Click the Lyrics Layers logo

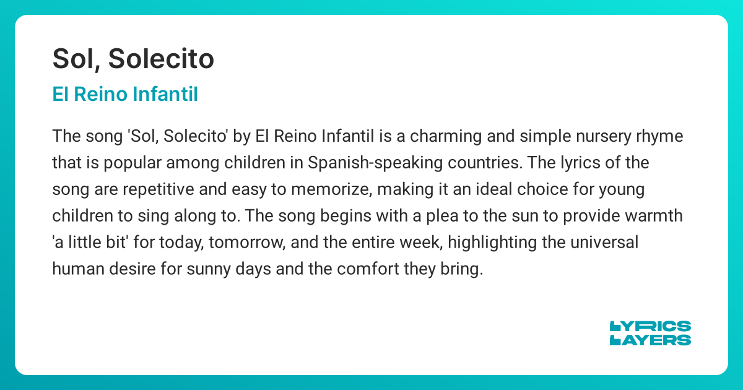pos(650,333)
